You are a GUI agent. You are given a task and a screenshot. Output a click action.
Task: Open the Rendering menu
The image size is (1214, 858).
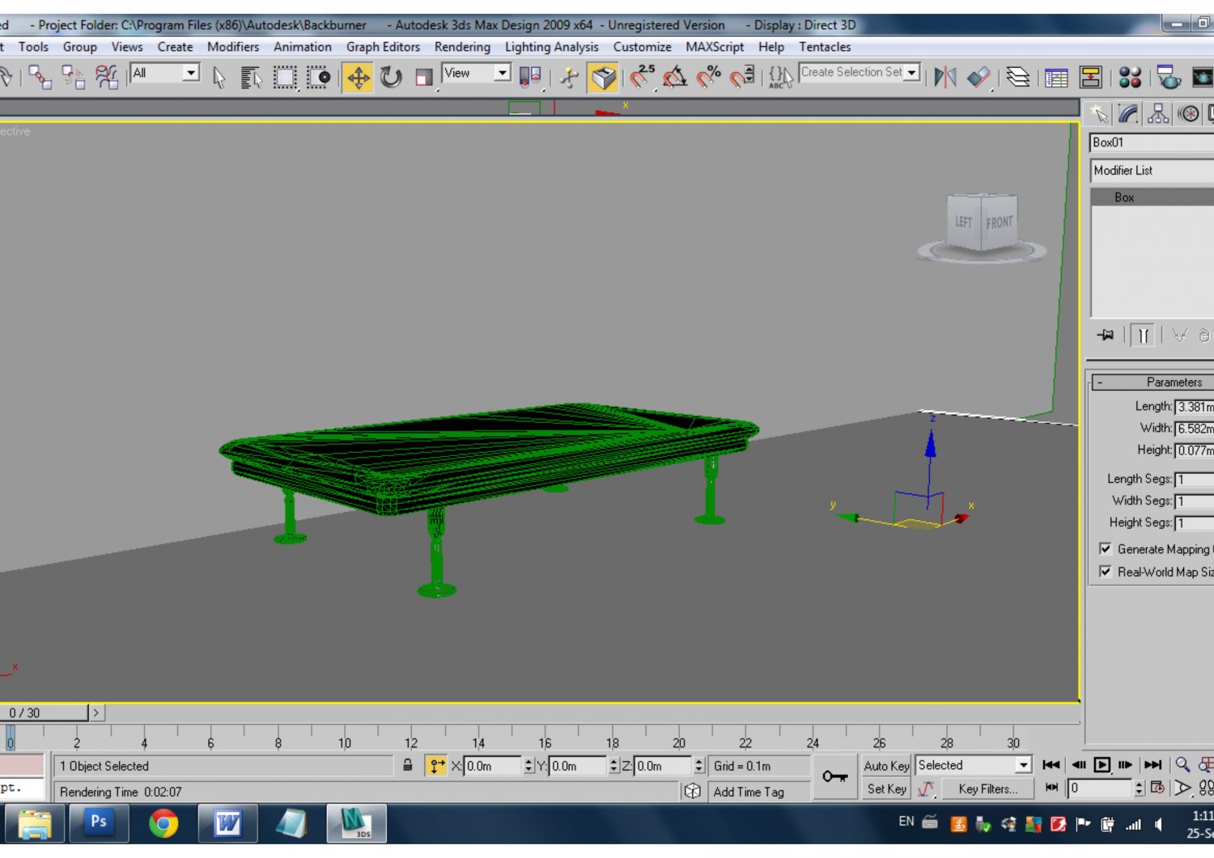pos(462,47)
